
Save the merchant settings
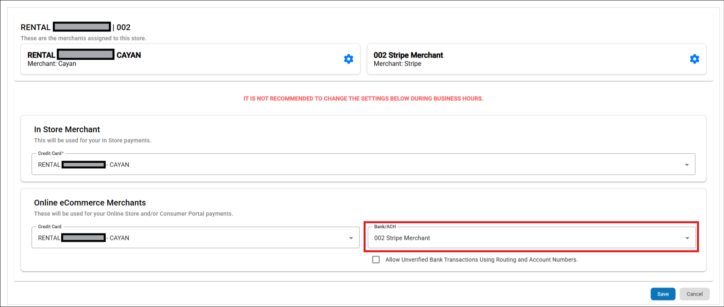tap(663, 294)
